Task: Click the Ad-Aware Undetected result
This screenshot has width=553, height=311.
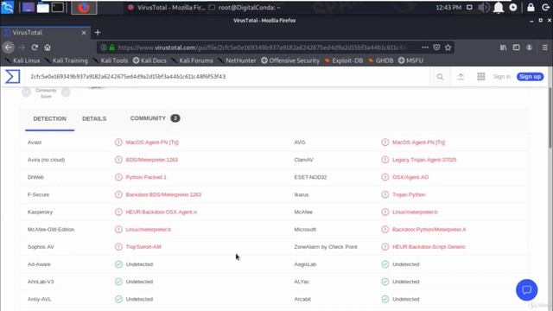Action: 139,264
